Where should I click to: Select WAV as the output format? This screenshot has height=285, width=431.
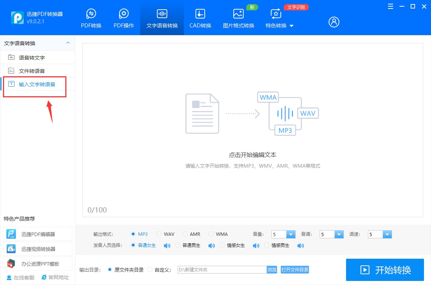pyautogui.click(x=166, y=234)
